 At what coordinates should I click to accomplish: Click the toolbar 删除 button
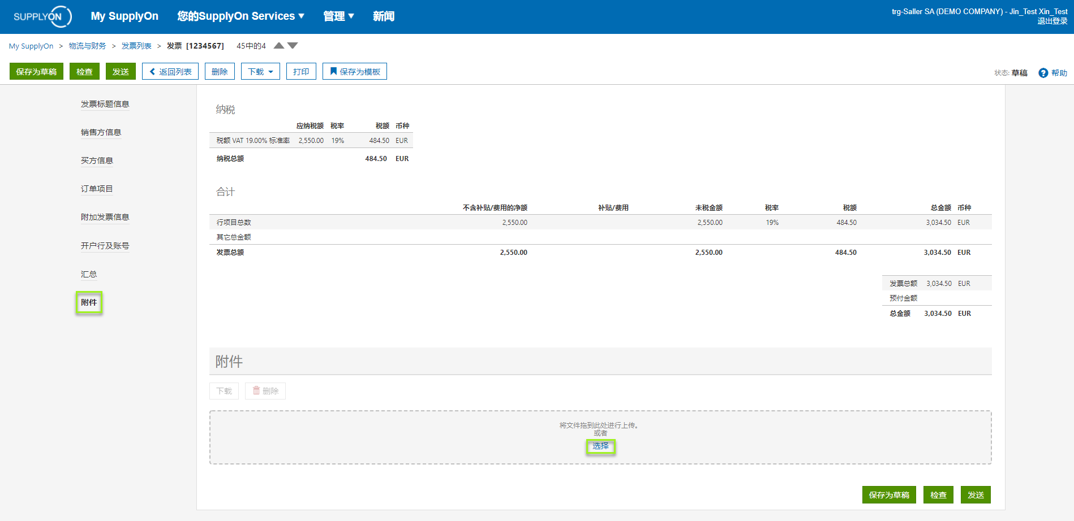(220, 72)
